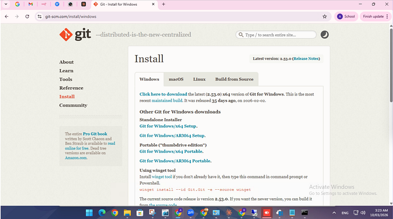Open the orange starburst taskbar app

[x=229, y=213]
